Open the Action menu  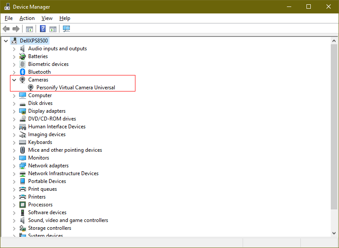point(27,18)
